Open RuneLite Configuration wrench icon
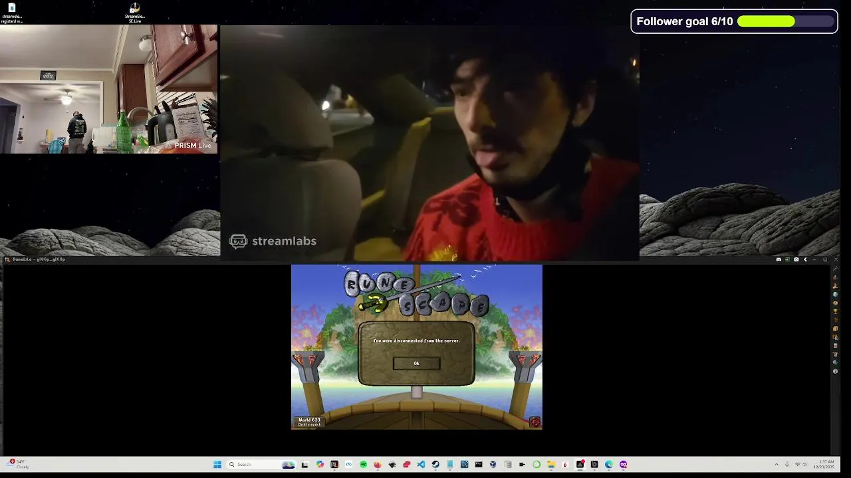 835,268
